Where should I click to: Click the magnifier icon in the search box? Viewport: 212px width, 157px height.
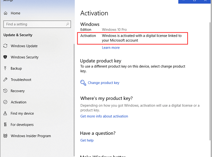click(x=67, y=24)
